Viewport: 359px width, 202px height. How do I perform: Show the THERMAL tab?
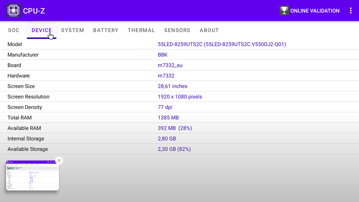point(141,30)
